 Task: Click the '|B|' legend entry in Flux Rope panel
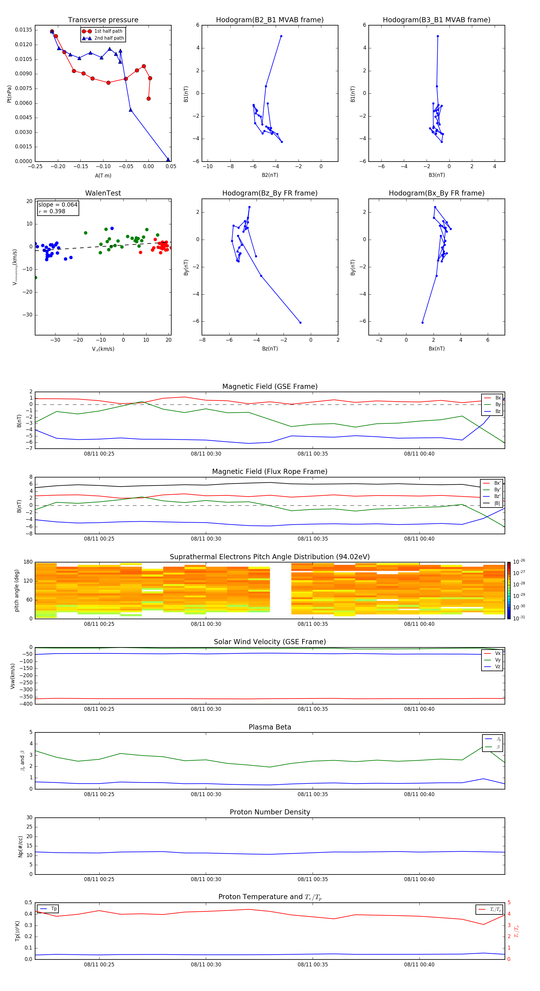[x=492, y=503]
